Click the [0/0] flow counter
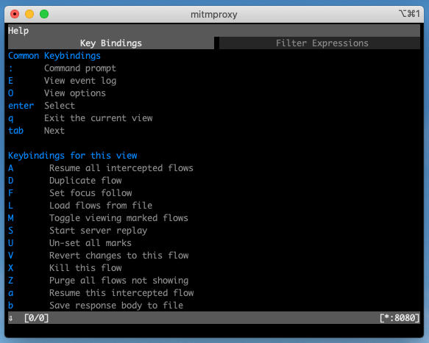Image resolution: width=429 pixels, height=343 pixels. tap(36, 318)
